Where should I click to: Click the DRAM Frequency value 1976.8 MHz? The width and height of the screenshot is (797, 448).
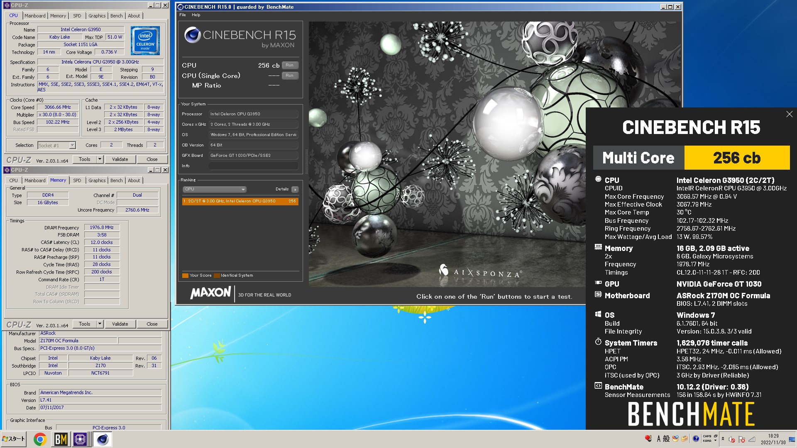pyautogui.click(x=102, y=228)
